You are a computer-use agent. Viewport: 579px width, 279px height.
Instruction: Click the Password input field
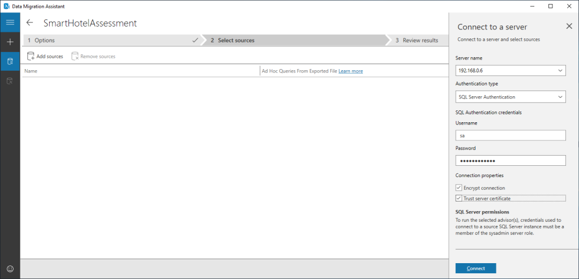[x=511, y=160]
